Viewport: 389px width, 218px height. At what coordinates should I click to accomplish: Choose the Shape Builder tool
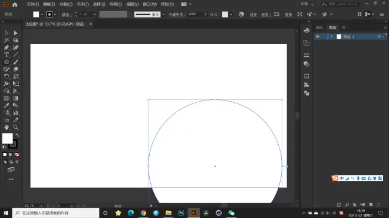point(6,91)
